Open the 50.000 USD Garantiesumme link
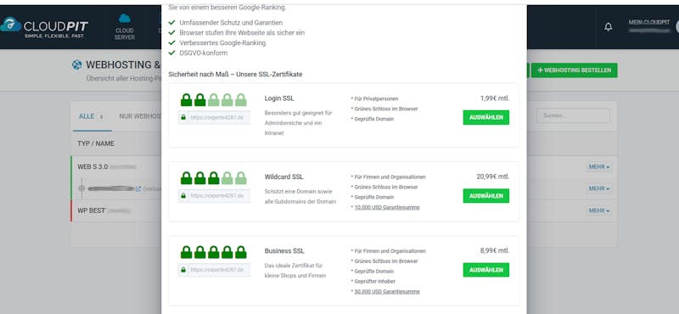Screen dimensions: 679x314 pyautogui.click(x=387, y=291)
